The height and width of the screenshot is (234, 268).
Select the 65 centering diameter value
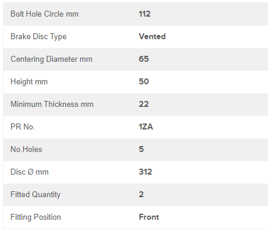tap(144, 59)
